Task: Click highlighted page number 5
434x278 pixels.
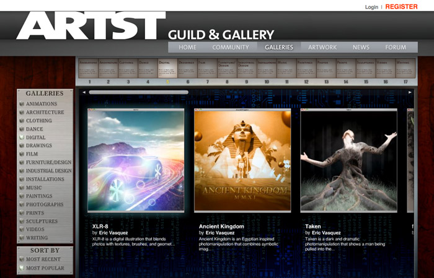Action: pyautogui.click(x=167, y=82)
